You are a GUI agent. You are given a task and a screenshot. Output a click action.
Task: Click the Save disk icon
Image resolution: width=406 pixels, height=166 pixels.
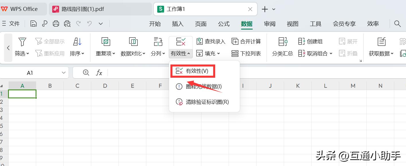[x=34, y=24]
